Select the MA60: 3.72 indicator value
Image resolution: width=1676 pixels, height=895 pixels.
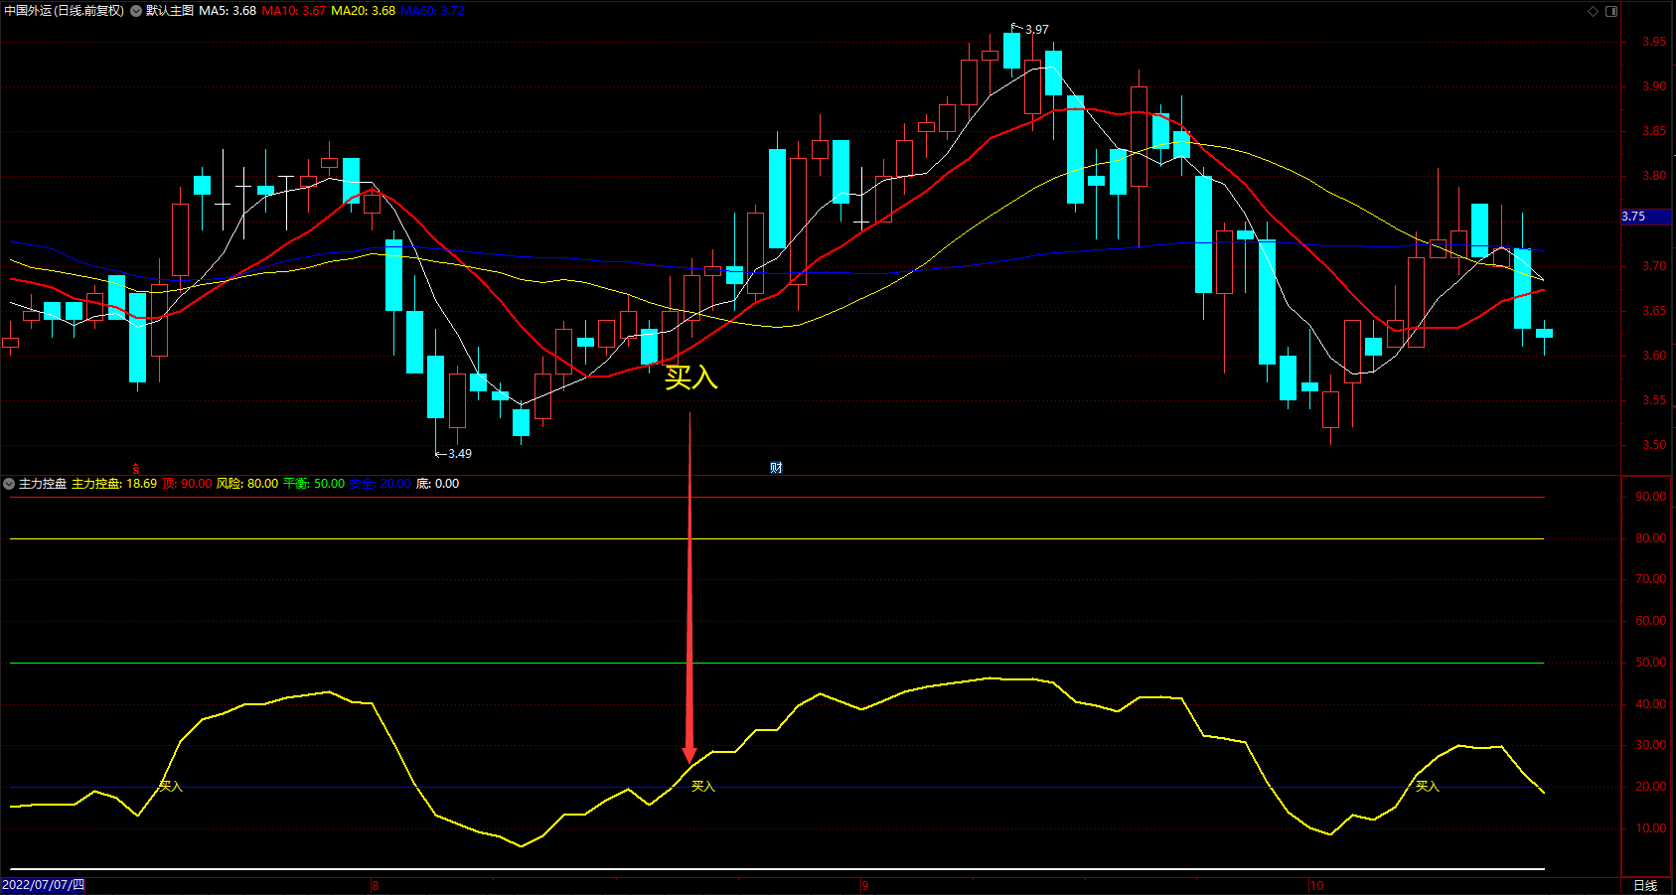coord(433,11)
